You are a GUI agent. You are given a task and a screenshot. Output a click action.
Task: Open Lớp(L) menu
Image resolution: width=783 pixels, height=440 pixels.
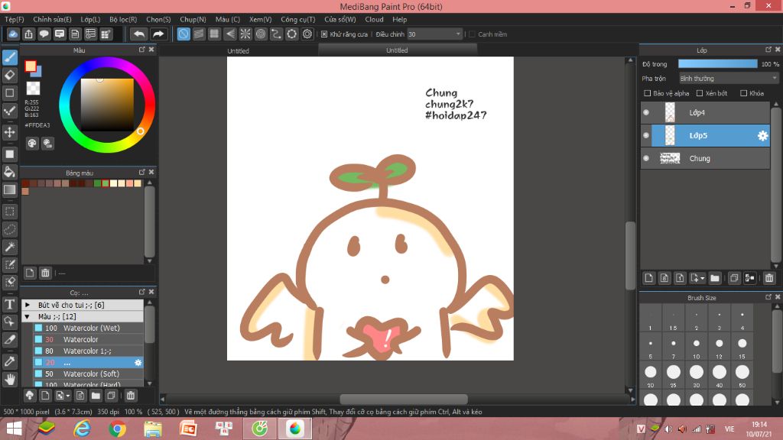tap(90, 19)
